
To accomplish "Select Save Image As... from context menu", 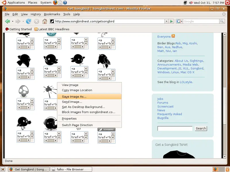I will click(x=74, y=97).
